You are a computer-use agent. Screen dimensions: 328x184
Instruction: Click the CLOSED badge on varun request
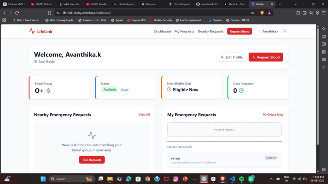[x=271, y=158]
